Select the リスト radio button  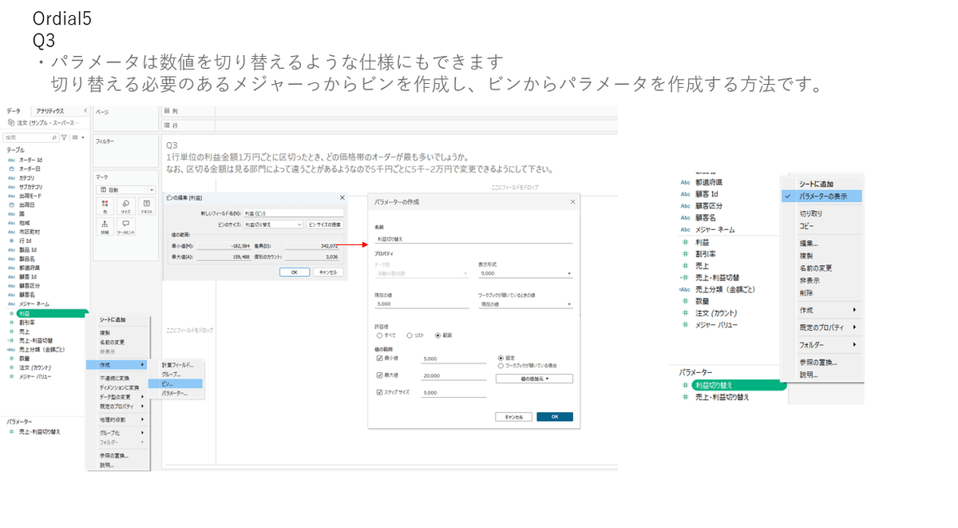tap(410, 334)
